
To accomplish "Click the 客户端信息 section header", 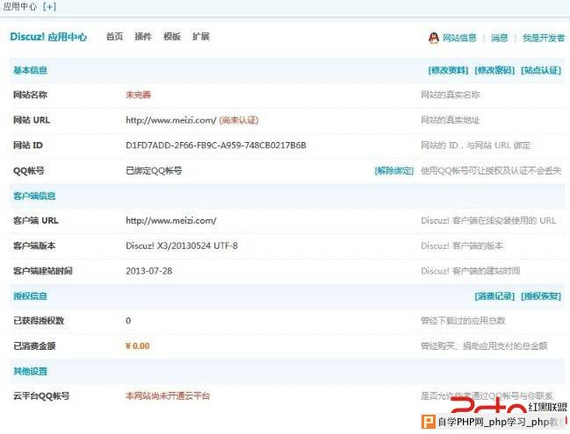I will (34, 196).
